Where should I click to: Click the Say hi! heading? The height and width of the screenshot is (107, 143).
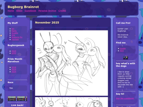pyautogui.click(x=120, y=94)
